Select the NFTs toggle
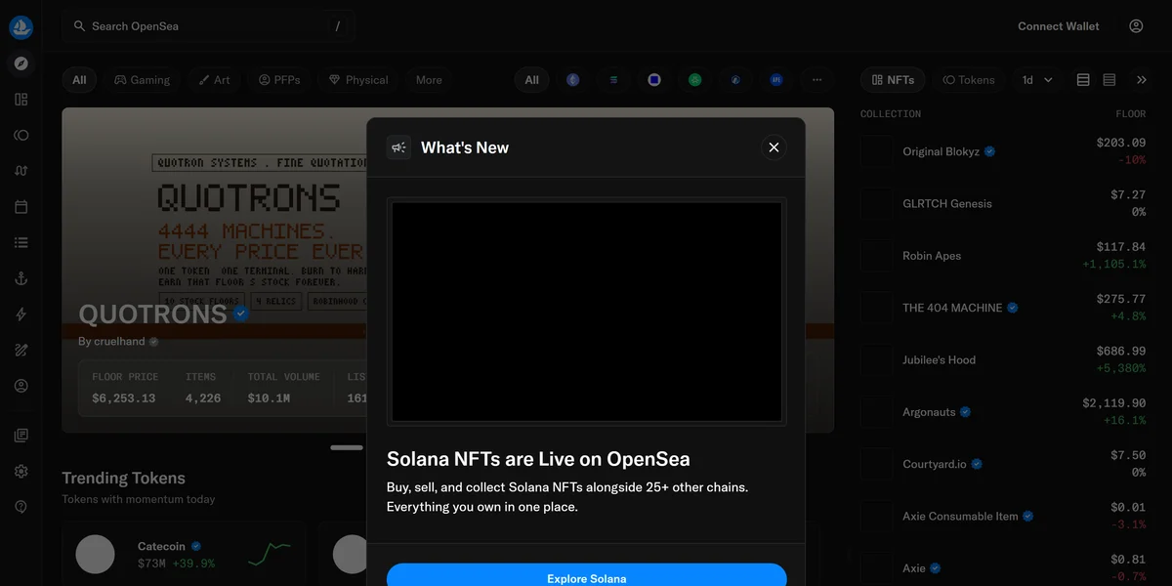Viewport: 1172px width, 586px height. [893, 80]
